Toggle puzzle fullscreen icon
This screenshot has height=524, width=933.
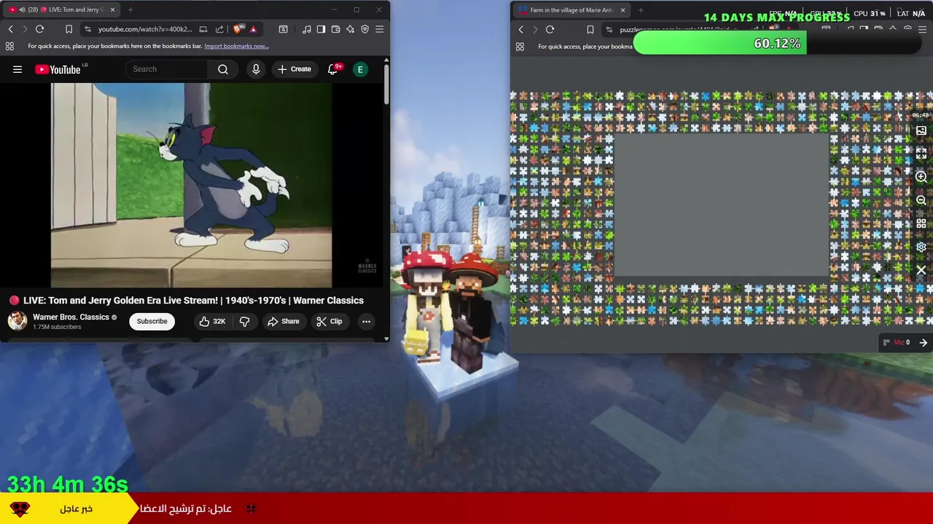[921, 154]
